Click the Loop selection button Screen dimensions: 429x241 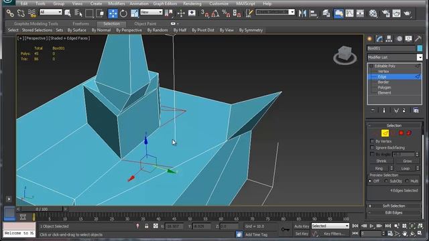click(x=405, y=168)
